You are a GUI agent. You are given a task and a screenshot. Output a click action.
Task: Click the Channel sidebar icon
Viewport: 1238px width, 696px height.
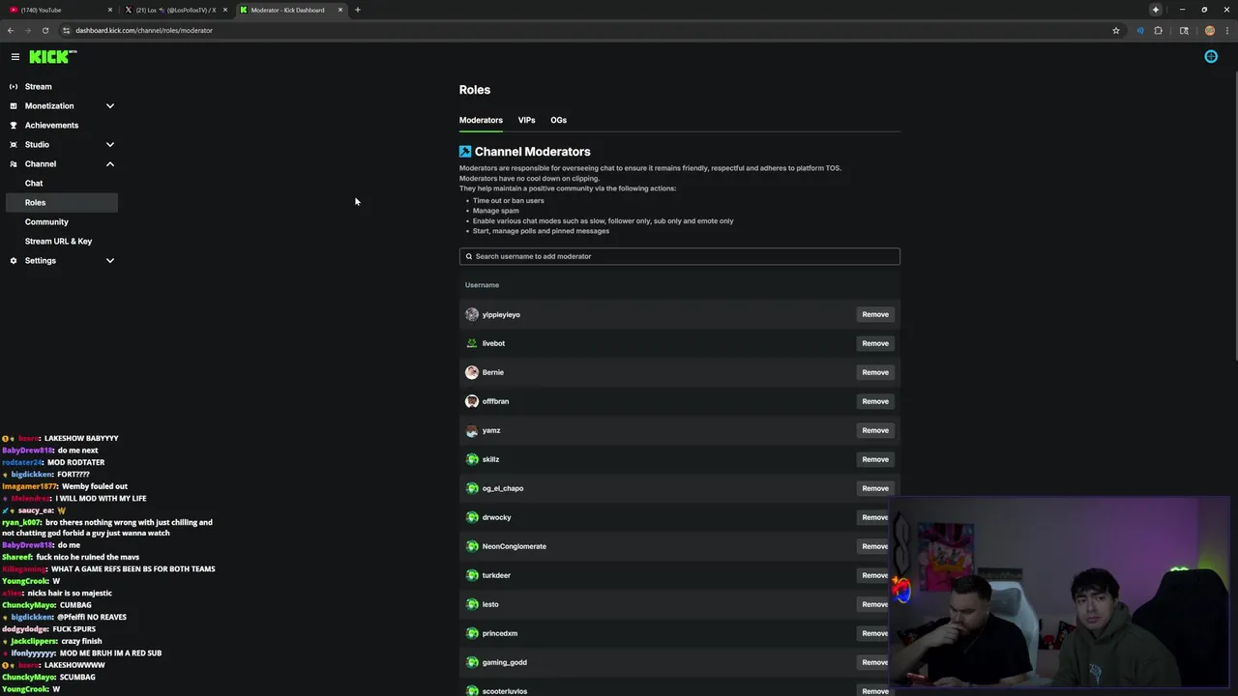click(14, 163)
